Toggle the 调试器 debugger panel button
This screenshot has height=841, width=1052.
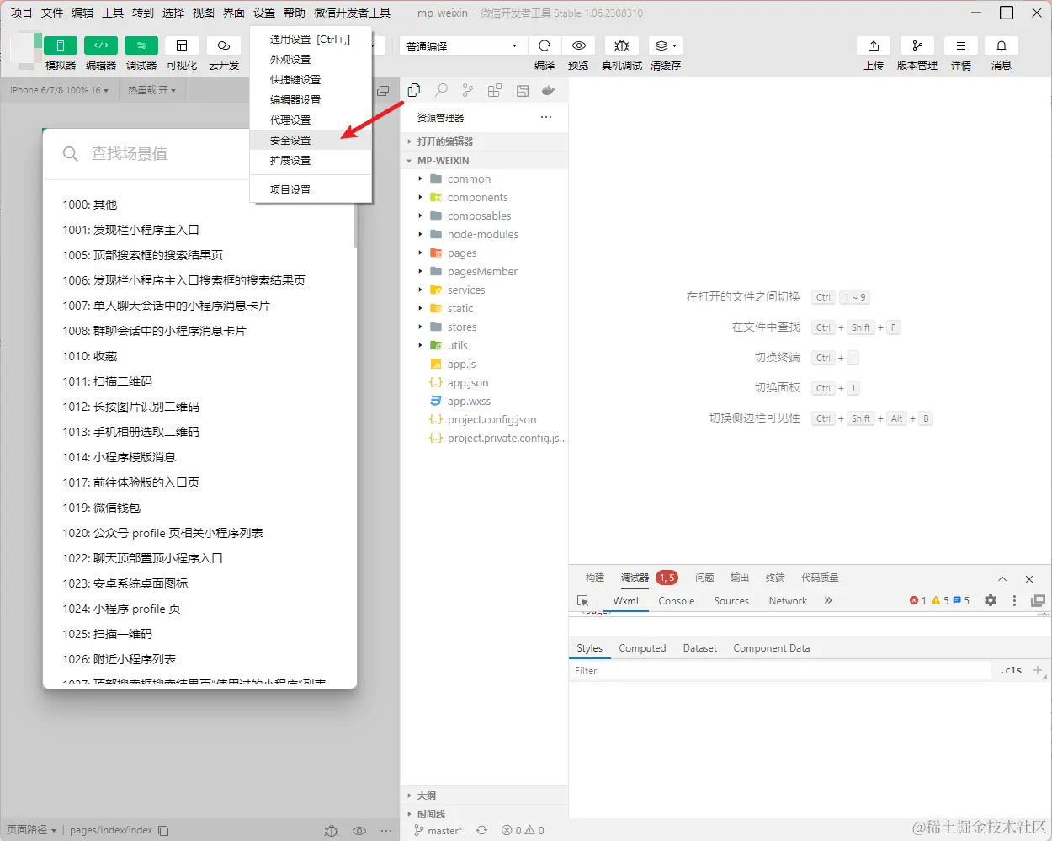pos(141,45)
